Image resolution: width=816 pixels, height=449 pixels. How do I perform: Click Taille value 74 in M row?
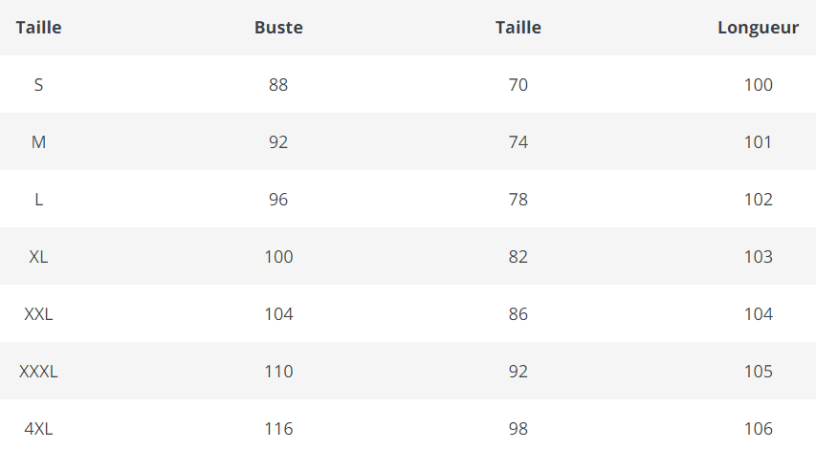click(518, 142)
